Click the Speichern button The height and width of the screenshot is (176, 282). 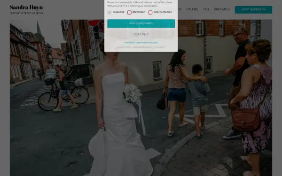141,34
